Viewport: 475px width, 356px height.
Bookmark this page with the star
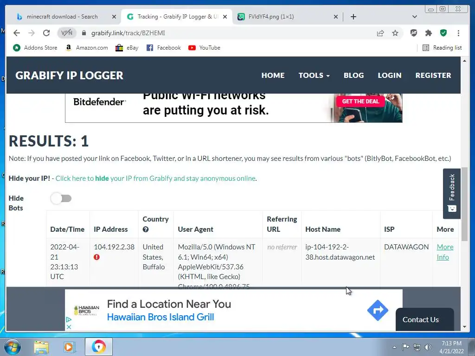click(x=395, y=33)
